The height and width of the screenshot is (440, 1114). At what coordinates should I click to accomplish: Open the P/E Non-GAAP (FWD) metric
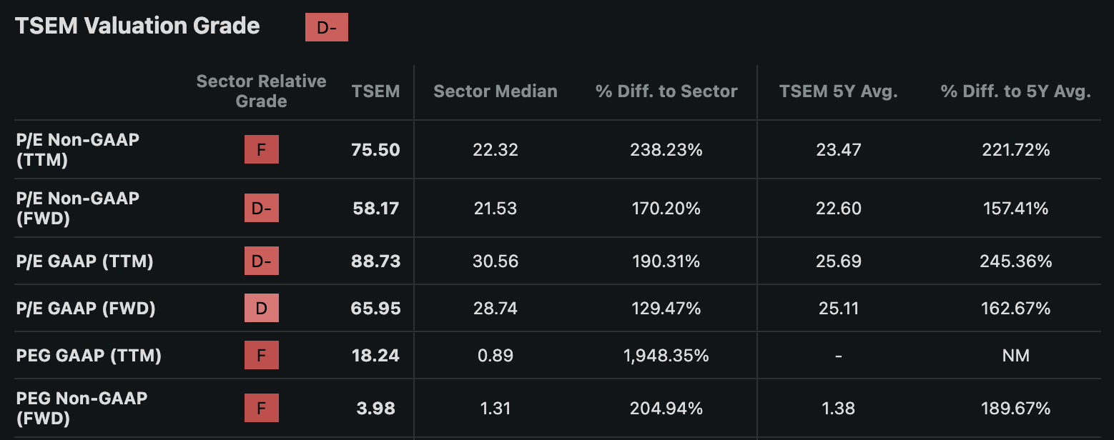pos(78,209)
